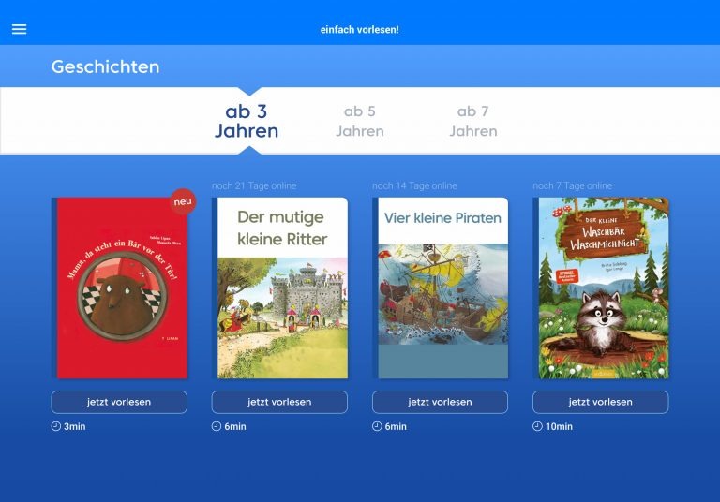Click 'jetzt vorlesen' for Der mutige kleine Ritter

click(279, 402)
